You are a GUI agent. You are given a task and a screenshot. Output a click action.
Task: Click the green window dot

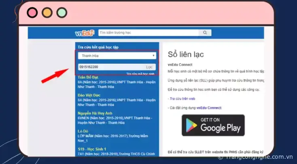point(62,13)
